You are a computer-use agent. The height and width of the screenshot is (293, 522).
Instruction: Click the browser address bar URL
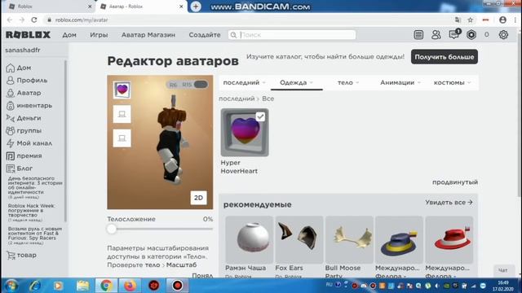coord(82,20)
